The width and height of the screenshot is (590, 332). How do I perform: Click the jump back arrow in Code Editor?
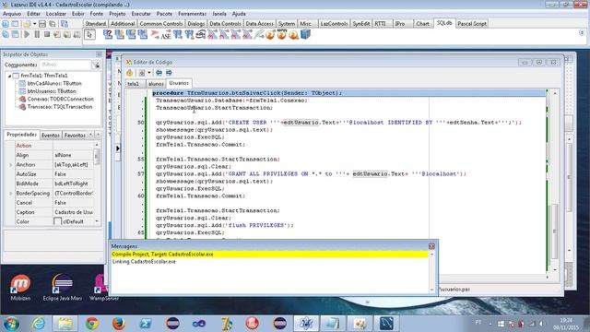click(159, 72)
